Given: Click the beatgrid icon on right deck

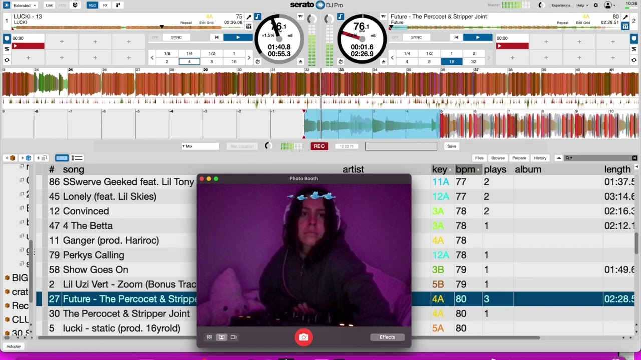Looking at the screenshot, I should tap(625, 26).
